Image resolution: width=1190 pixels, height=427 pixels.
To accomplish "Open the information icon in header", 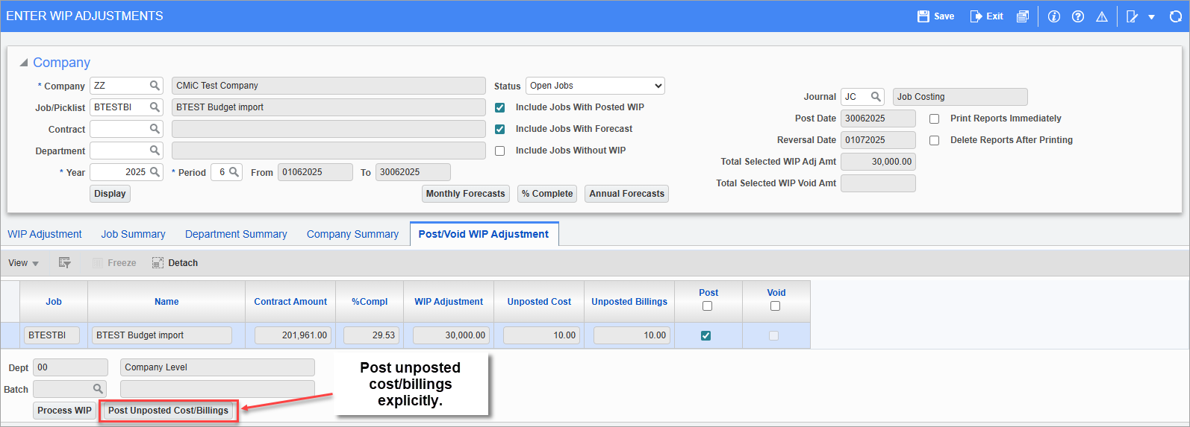I will click(x=1054, y=16).
